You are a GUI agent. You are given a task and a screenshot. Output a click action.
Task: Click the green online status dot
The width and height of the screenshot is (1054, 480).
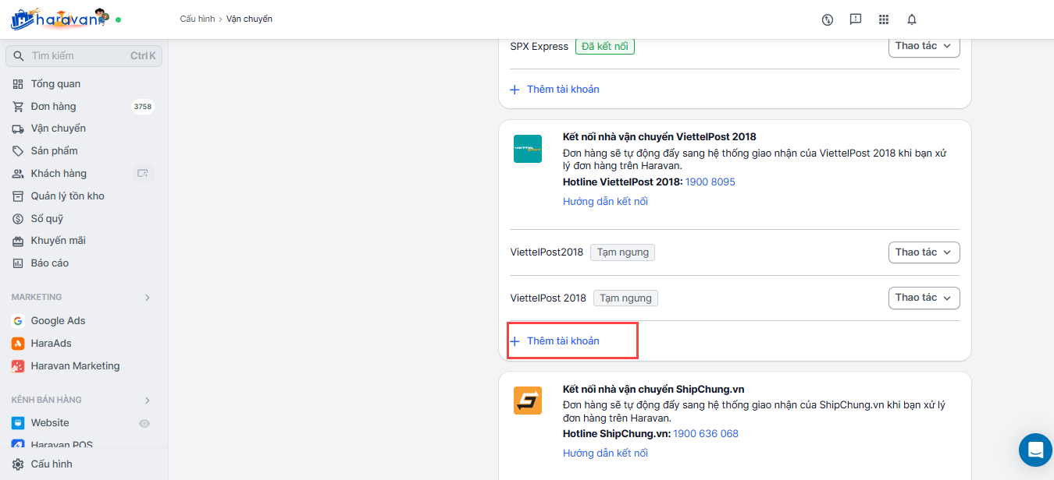[x=119, y=19]
